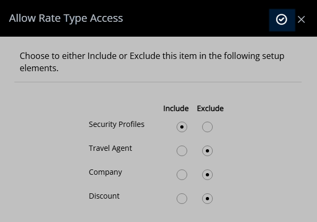Click the Include column header
Viewport: 317px width, 222px height.
pos(176,108)
